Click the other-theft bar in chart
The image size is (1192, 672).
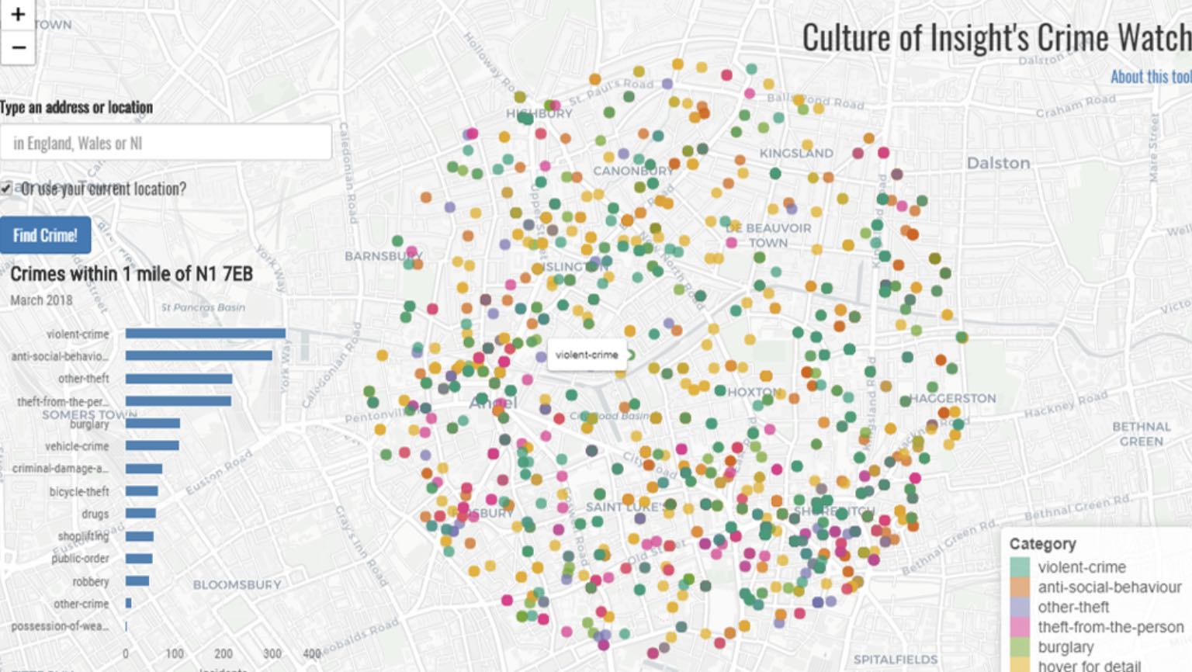pos(178,379)
